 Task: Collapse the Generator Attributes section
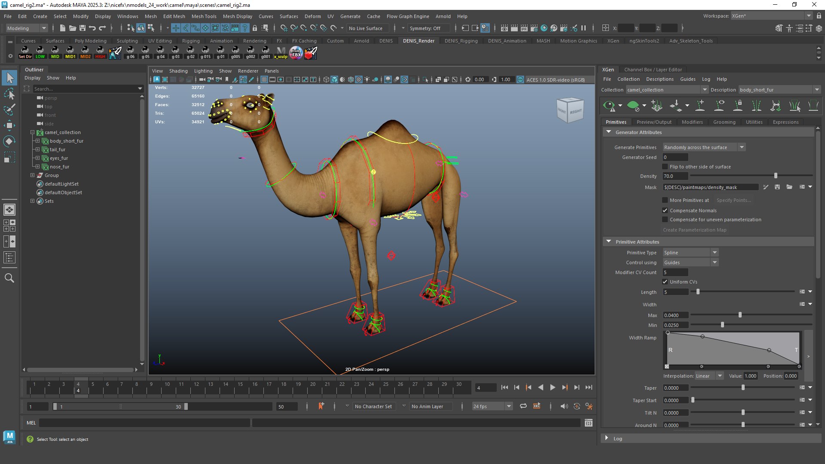(608, 132)
